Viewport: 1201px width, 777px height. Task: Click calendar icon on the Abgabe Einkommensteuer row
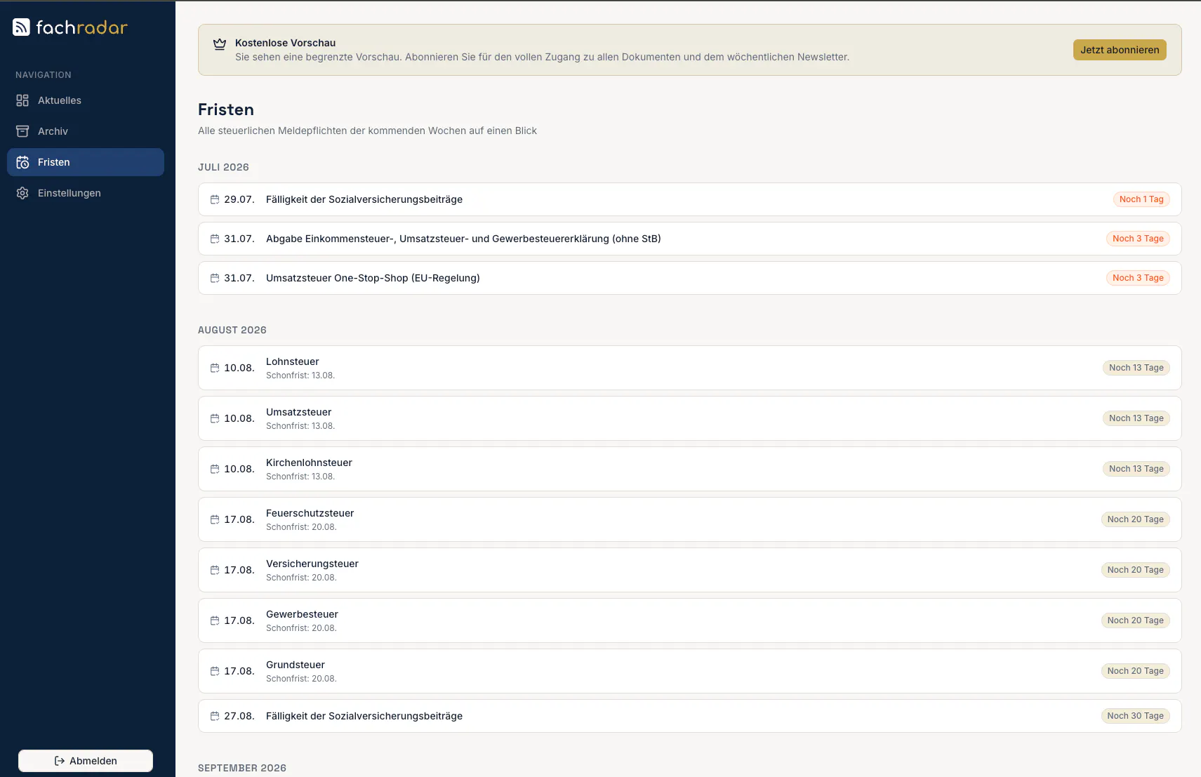[x=215, y=239]
